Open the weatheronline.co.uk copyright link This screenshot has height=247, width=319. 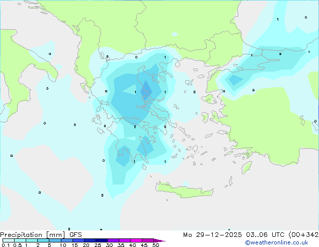click(277, 242)
